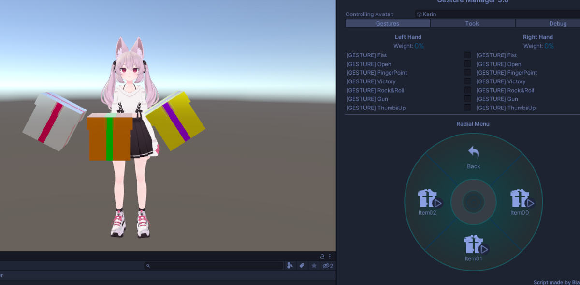This screenshot has height=285, width=580.
Task: Select the Gestures tab
Action: click(x=388, y=23)
